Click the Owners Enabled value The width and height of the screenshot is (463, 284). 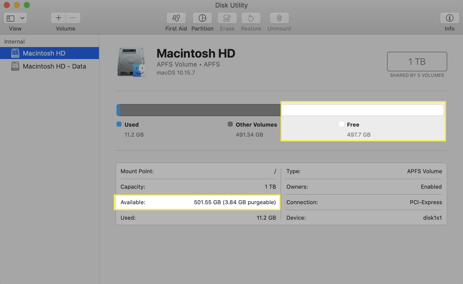[x=431, y=187]
